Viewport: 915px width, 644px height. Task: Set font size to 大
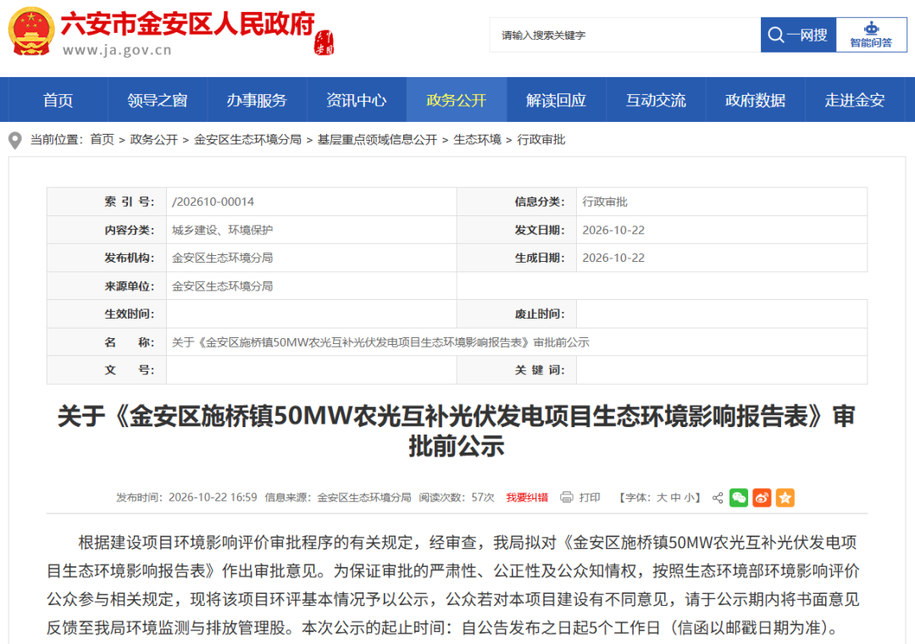point(662,497)
